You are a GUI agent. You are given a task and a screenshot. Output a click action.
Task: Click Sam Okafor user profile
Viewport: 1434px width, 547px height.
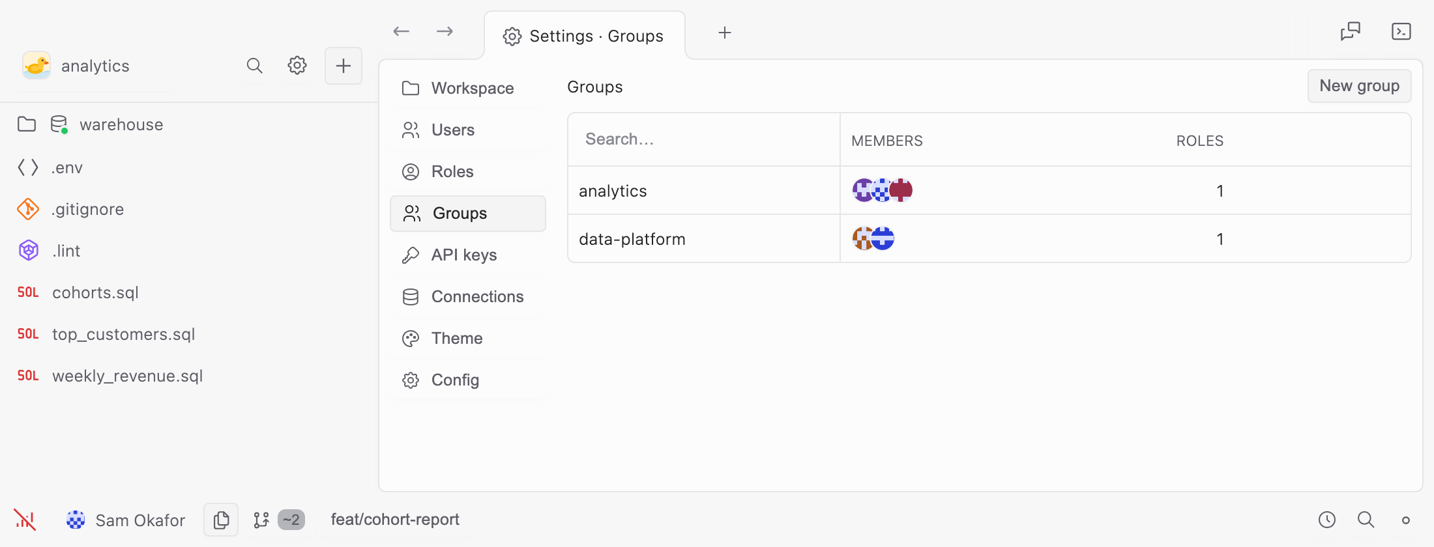(126, 520)
